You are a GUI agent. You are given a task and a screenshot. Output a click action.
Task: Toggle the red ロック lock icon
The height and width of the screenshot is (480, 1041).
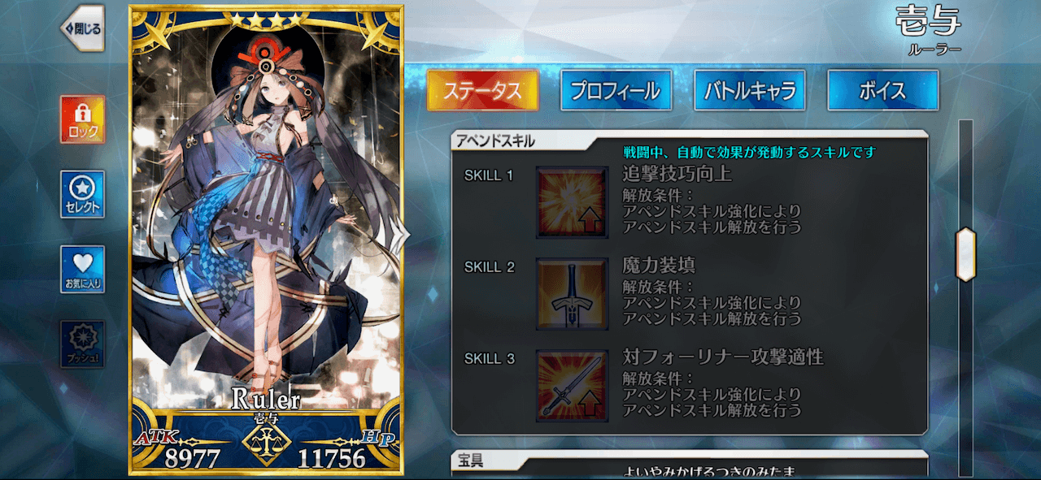point(82,119)
